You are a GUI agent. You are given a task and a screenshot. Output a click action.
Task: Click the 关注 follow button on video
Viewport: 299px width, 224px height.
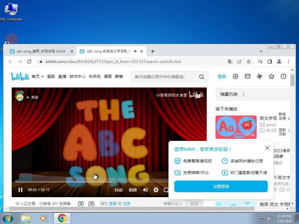coord(32,97)
